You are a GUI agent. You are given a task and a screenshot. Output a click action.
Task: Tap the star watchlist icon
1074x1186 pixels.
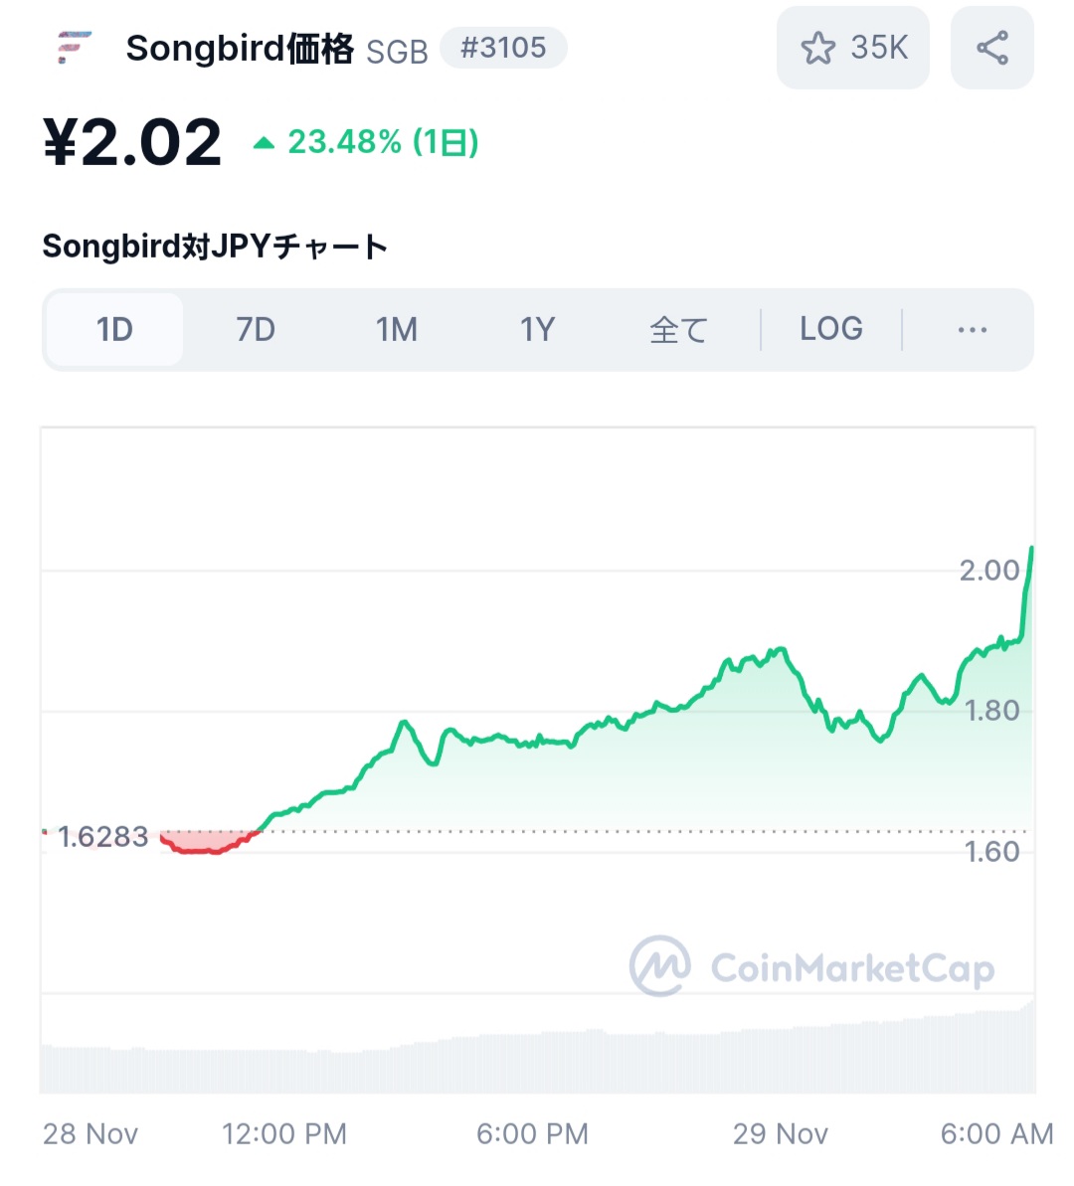(x=818, y=49)
